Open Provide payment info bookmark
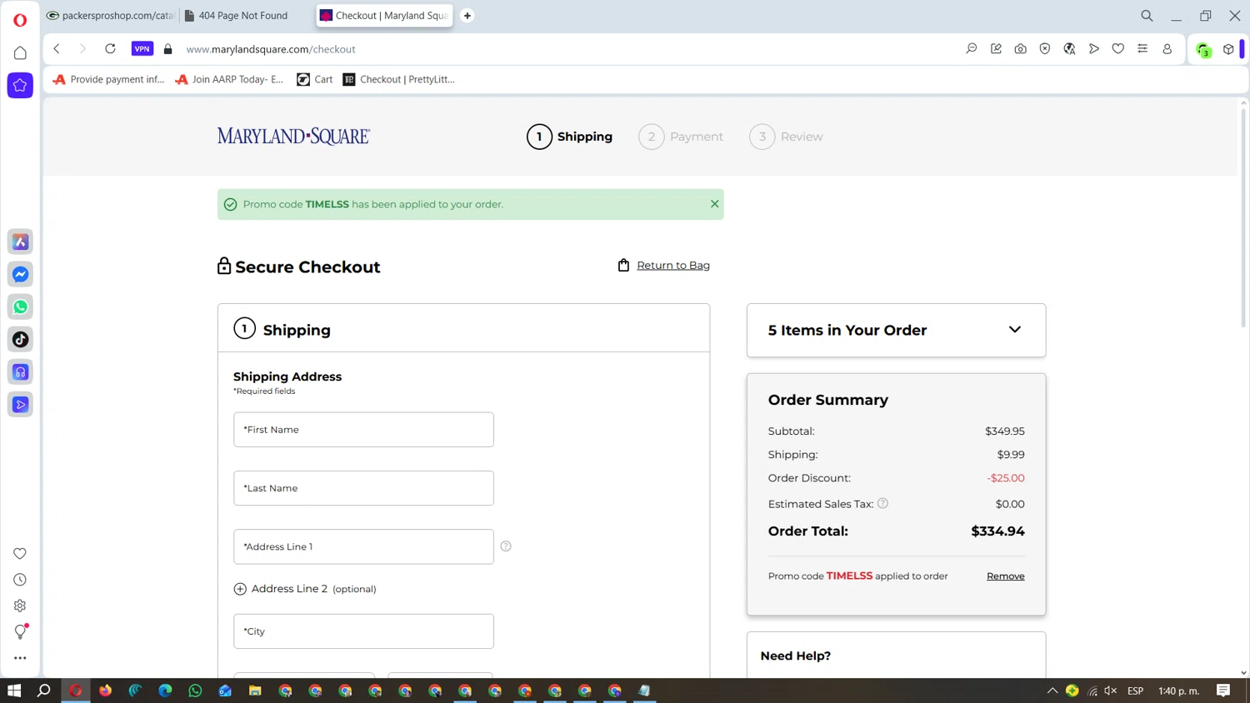 click(108, 79)
